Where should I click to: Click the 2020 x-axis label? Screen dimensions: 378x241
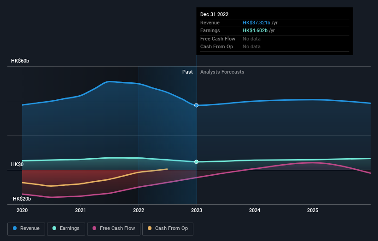point(22,211)
